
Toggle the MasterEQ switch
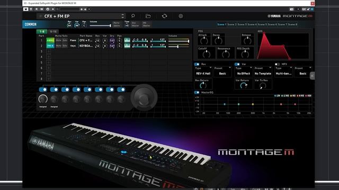pyautogui.click(x=197, y=92)
